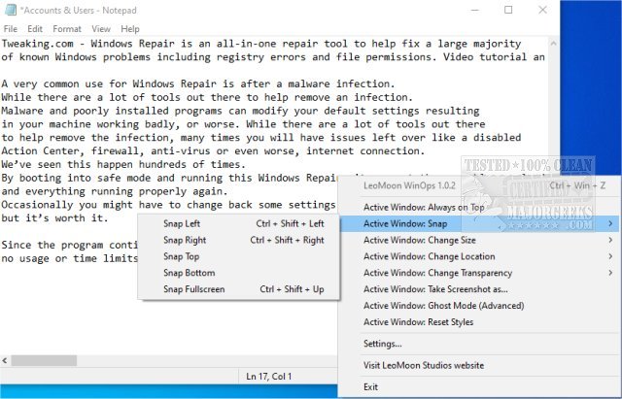Toggle Active Window: Ghost Mode (Advanced)
622x399 pixels.
click(x=443, y=306)
